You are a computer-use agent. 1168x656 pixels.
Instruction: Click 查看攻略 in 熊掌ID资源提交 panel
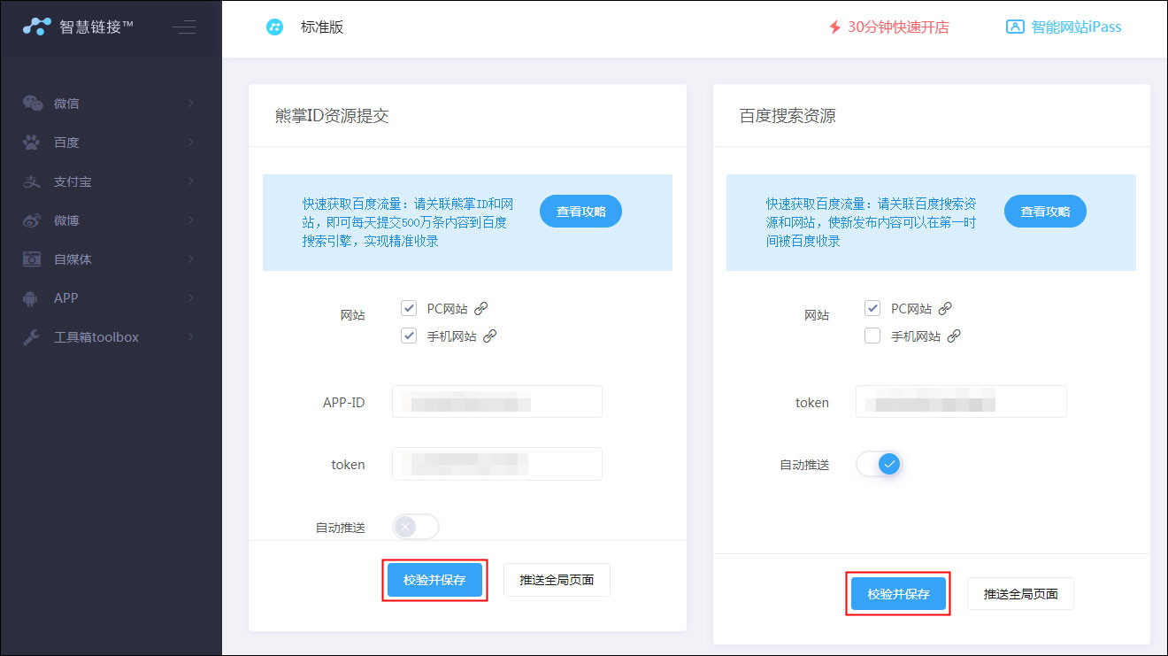tap(580, 212)
